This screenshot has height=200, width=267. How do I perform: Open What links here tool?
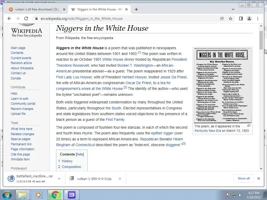(21, 129)
